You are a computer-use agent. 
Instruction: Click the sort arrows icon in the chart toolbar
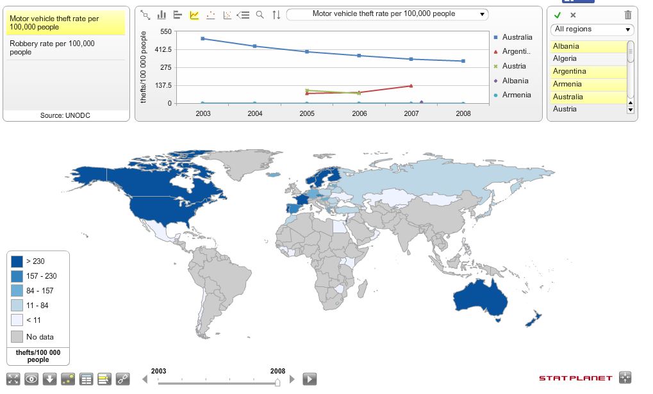pyautogui.click(x=276, y=14)
